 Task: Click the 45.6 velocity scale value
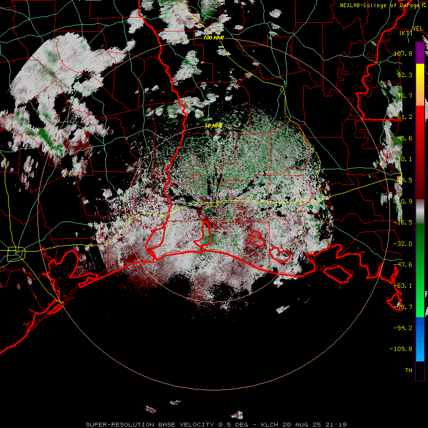(x=405, y=138)
